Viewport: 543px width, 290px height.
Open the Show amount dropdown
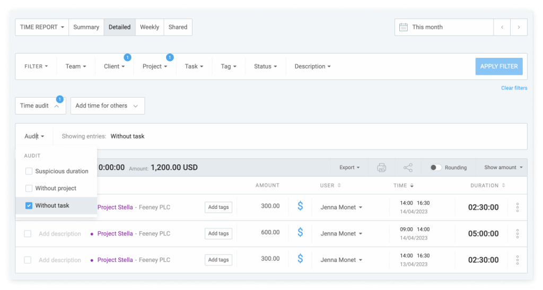[503, 168]
